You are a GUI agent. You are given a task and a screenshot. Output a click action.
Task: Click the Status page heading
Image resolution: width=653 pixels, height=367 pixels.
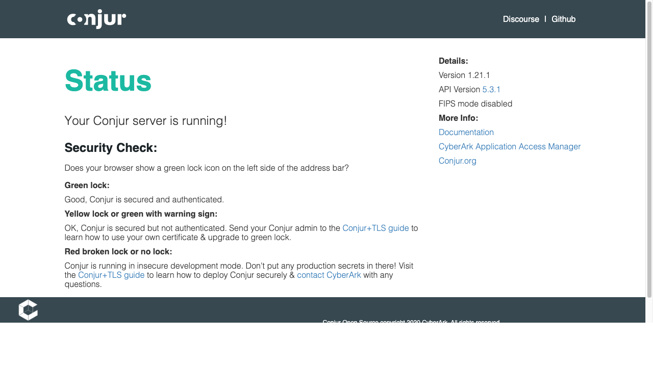pos(108,81)
